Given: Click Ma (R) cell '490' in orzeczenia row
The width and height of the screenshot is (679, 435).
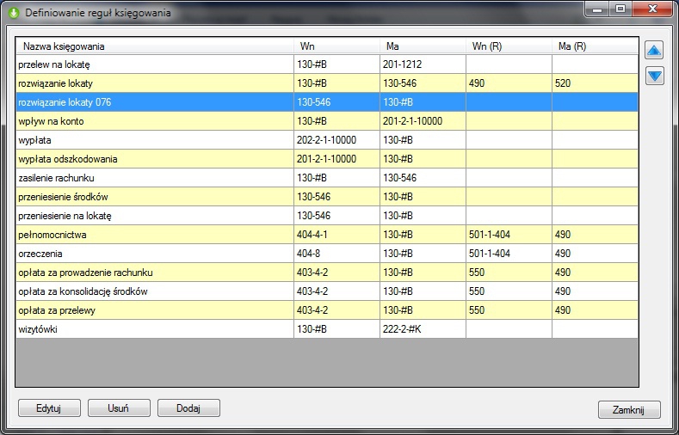Looking at the screenshot, I should [x=595, y=254].
